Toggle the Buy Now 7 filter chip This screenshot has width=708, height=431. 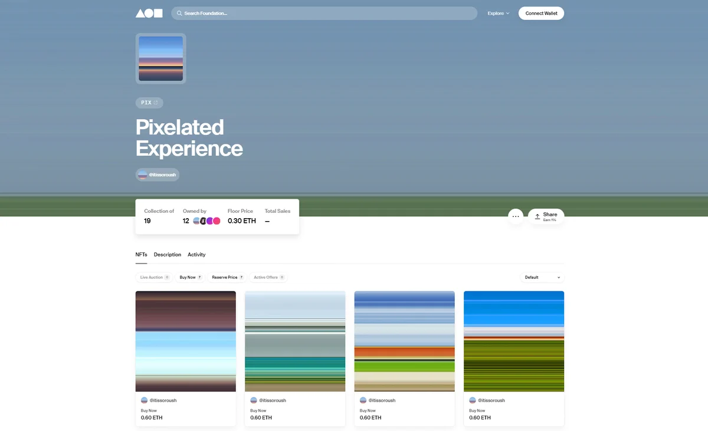click(190, 277)
